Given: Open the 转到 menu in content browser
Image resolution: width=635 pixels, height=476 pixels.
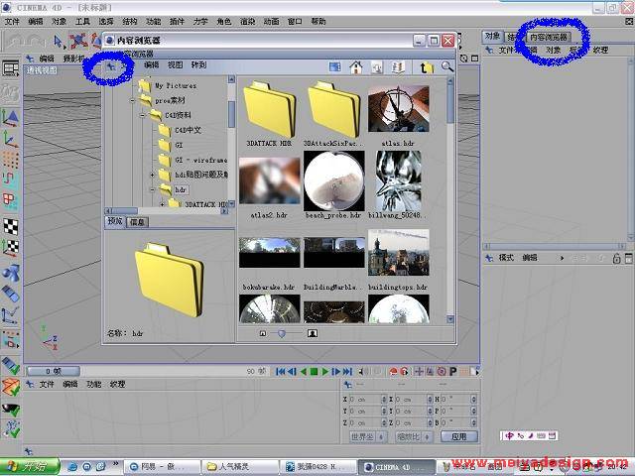Looking at the screenshot, I should [x=198, y=64].
